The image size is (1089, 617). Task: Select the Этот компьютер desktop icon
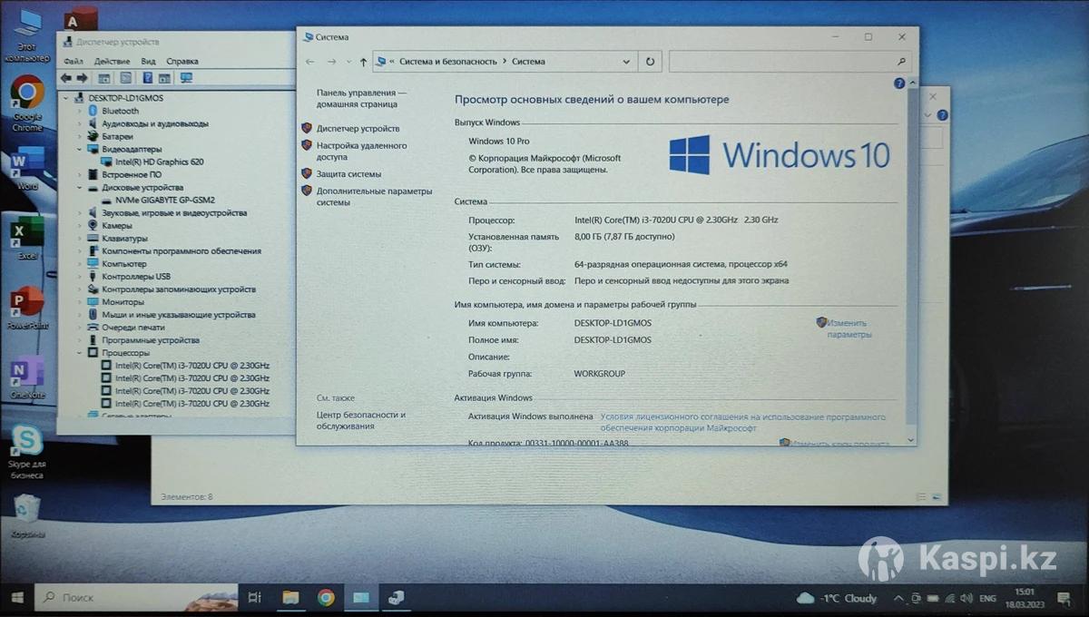pos(27,36)
